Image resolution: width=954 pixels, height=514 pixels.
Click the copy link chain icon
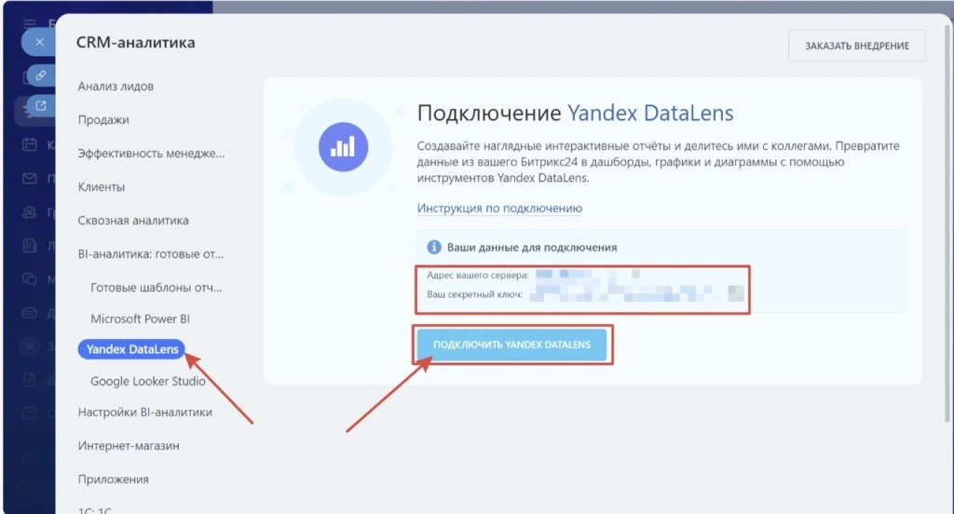pyautogui.click(x=41, y=75)
